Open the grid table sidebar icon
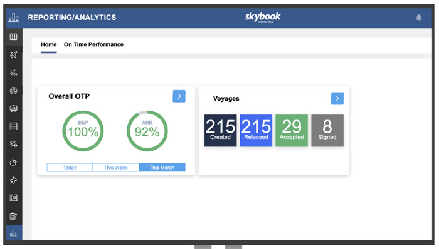Viewport: 439px width, 249px height. point(13,37)
